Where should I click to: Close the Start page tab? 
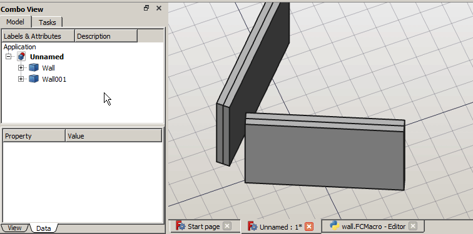(227, 226)
